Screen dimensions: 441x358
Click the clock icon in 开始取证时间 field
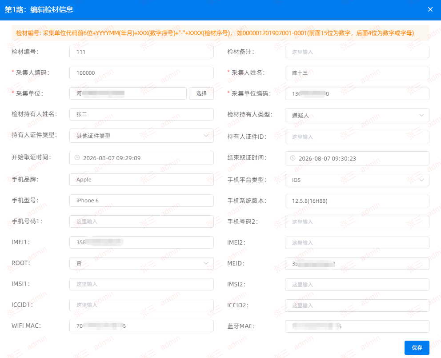pos(77,157)
